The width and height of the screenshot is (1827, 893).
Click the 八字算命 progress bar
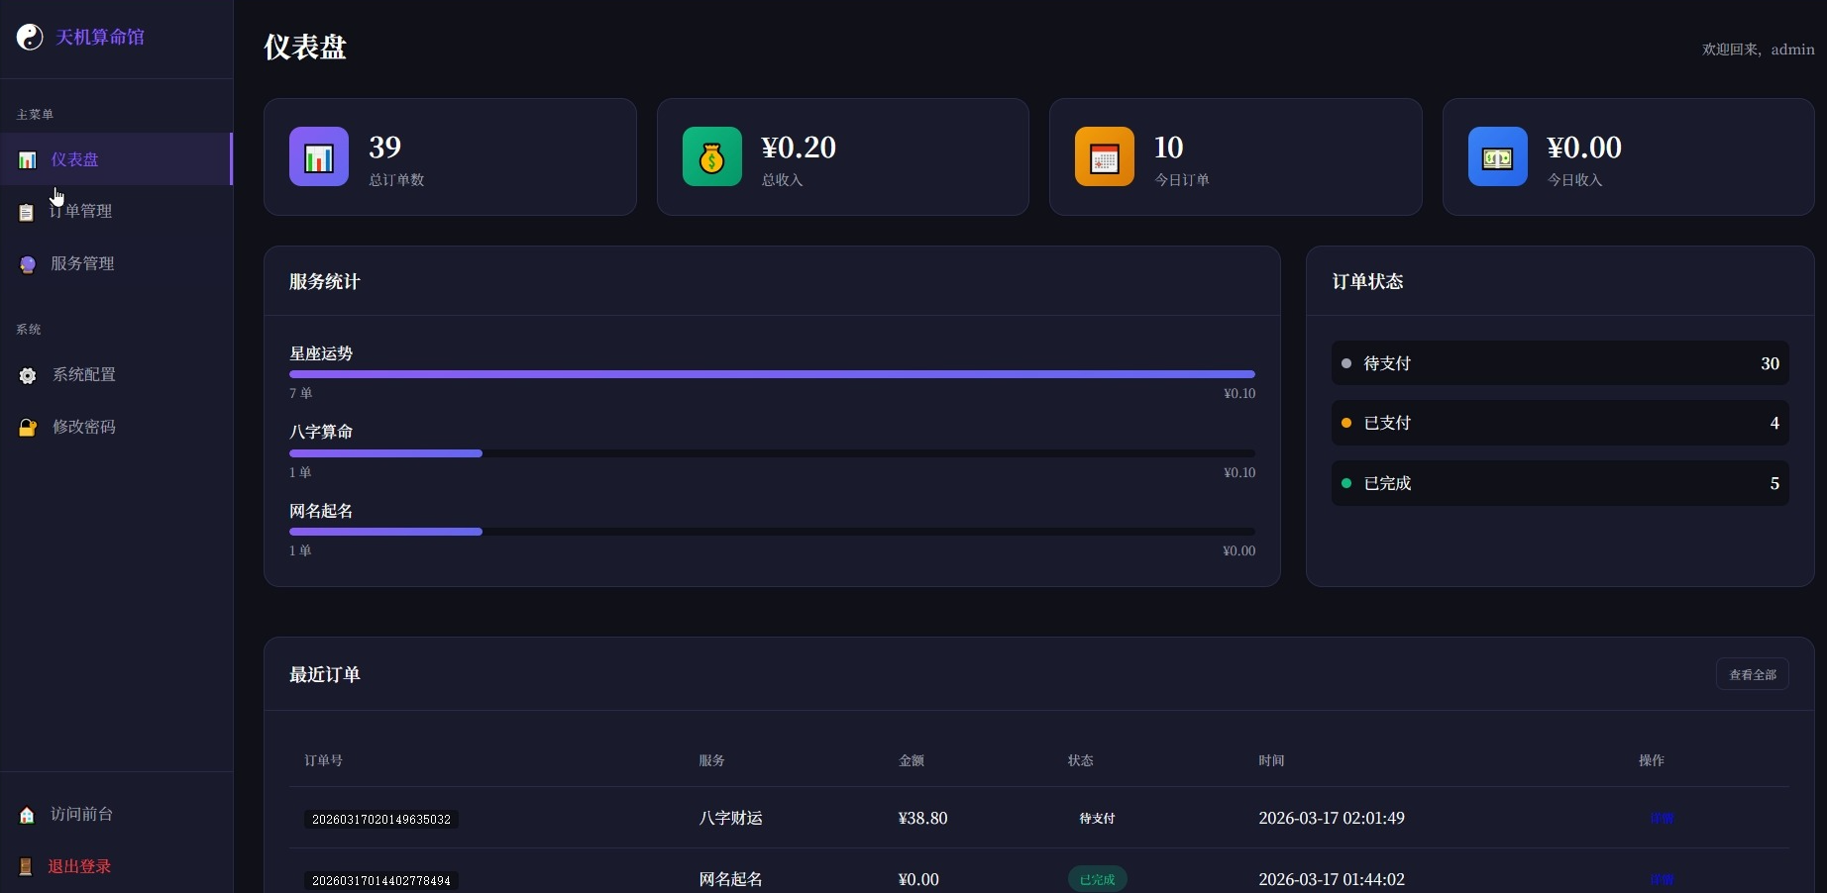click(x=772, y=453)
